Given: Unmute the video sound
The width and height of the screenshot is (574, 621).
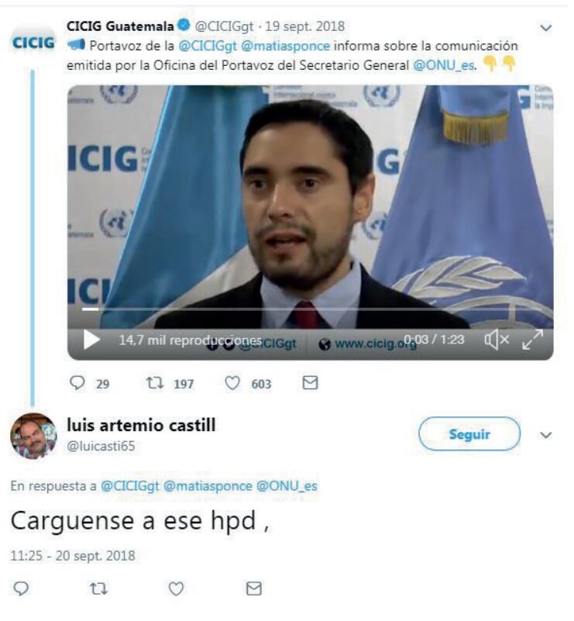Looking at the screenshot, I should point(497,340).
